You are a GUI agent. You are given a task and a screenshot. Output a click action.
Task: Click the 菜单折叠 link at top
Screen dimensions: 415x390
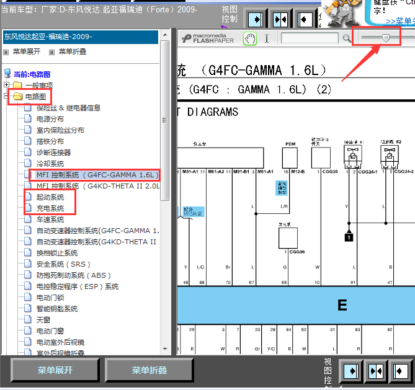pyautogui.click(x=73, y=51)
